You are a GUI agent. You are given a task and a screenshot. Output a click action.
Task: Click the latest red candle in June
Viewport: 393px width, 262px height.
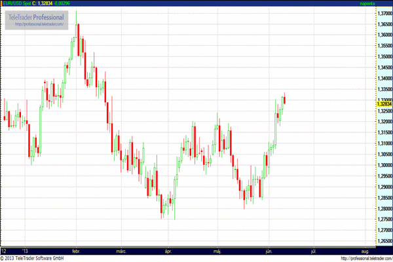[284, 100]
